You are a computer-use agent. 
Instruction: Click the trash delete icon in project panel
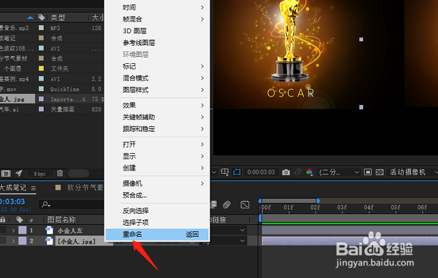(60, 174)
